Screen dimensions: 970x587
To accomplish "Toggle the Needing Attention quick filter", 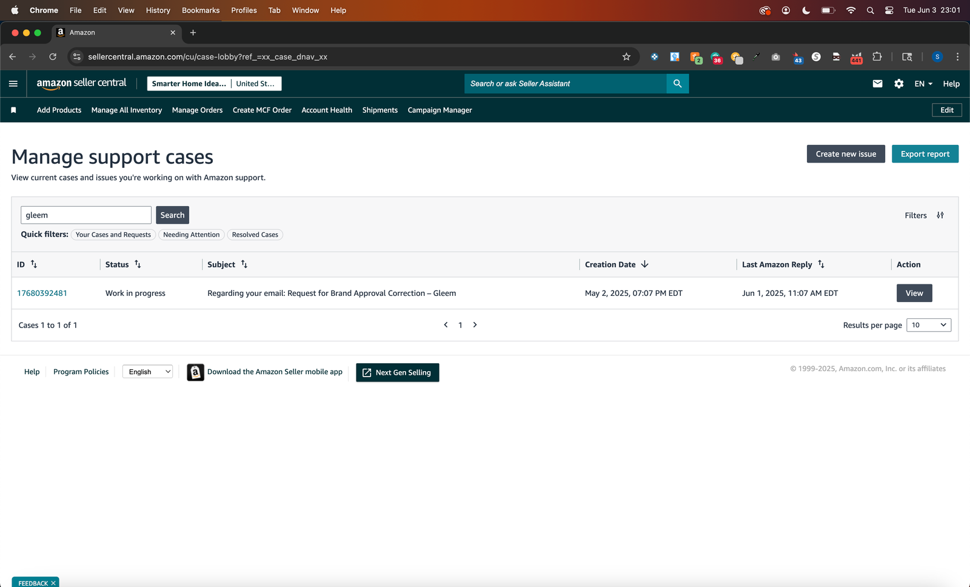I will coord(192,235).
